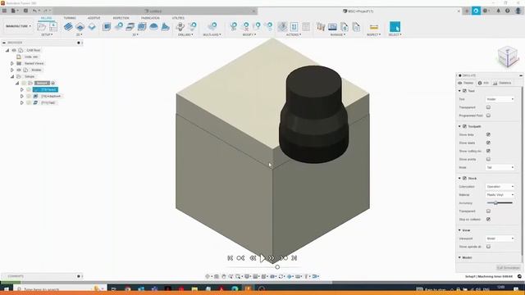Open the notifications bell icon
The image size is (525, 295).
click(498, 11)
